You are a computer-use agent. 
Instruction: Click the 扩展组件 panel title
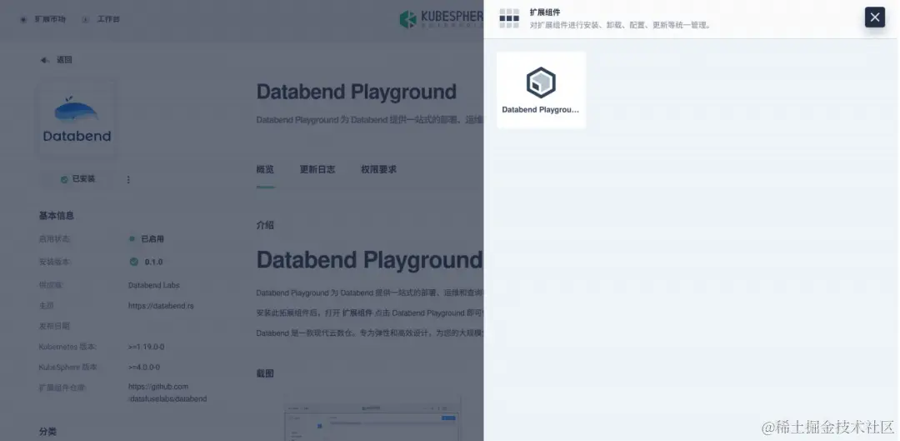pos(545,12)
